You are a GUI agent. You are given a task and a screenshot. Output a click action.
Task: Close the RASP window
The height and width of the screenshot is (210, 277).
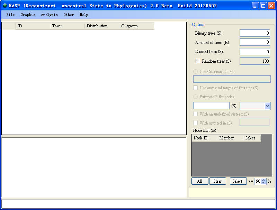(271, 6)
